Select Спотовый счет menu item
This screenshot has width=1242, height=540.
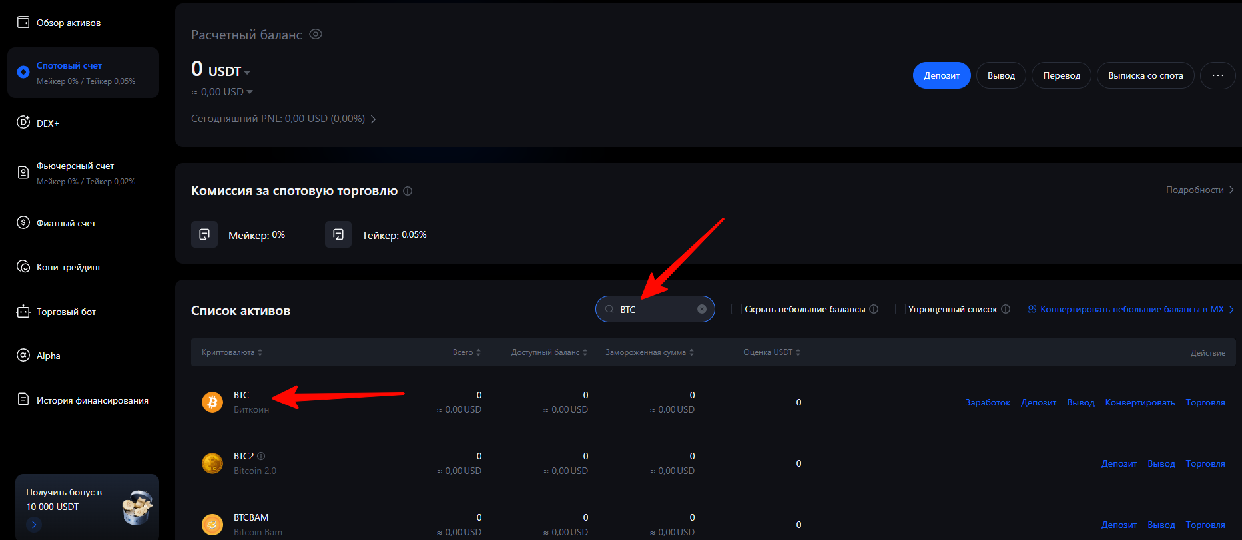[x=69, y=65]
